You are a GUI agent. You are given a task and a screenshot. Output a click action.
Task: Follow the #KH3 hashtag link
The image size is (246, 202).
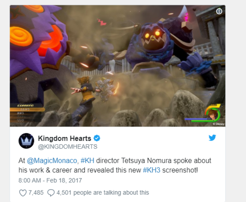click(152, 170)
